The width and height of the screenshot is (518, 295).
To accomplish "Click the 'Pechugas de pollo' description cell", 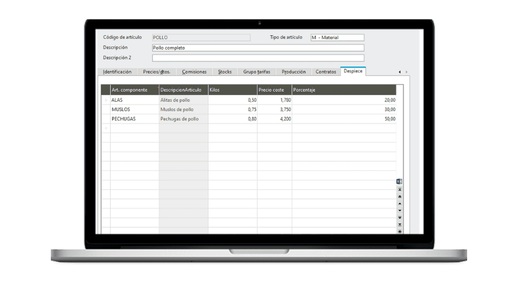I will point(183,119).
